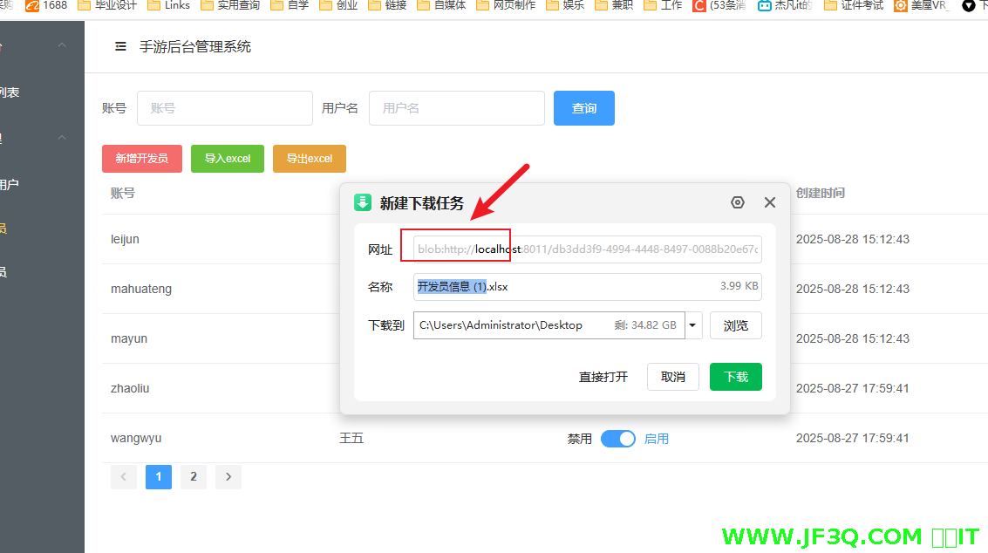Screen dimensions: 988x553
Task: Click the 账号 search input field
Action: point(224,108)
